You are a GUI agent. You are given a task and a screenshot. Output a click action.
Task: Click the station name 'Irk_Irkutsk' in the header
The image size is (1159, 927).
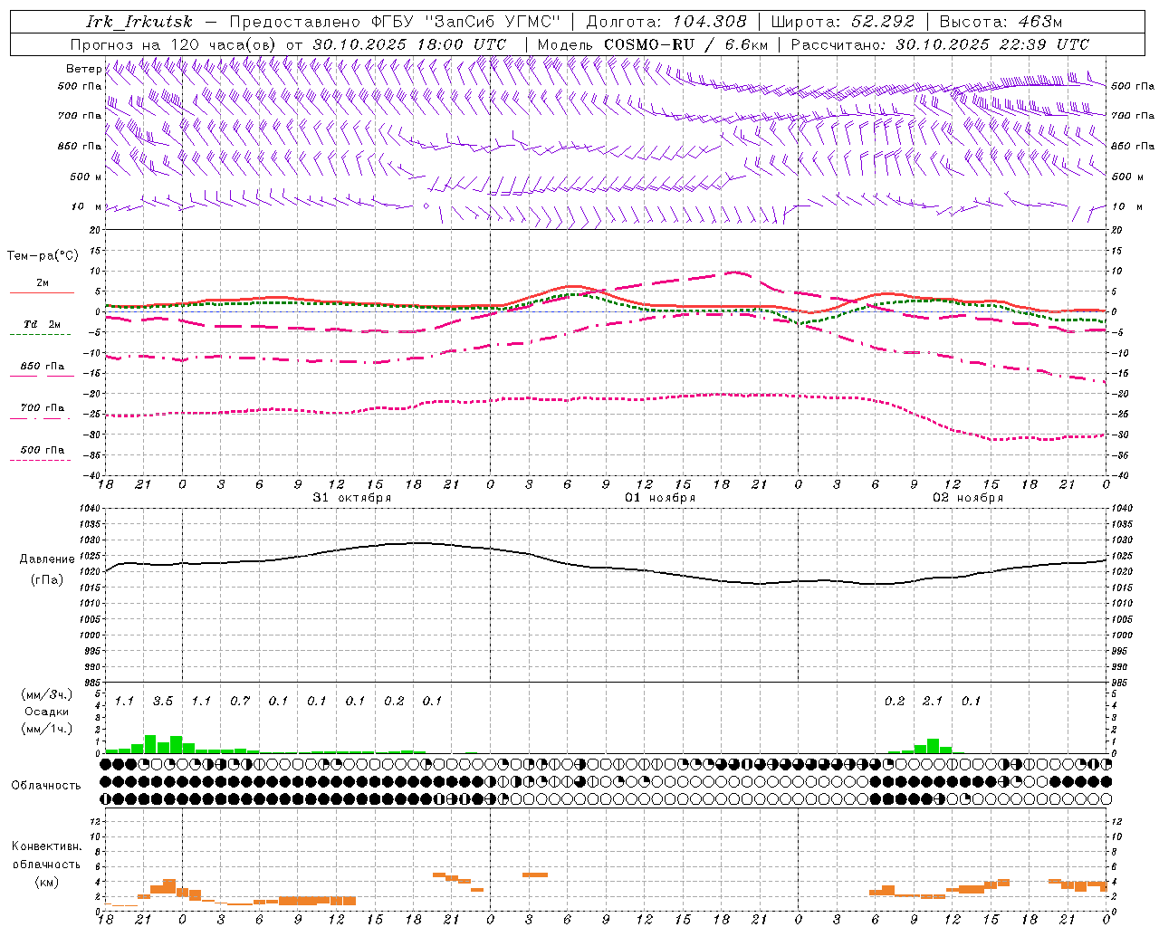[139, 22]
